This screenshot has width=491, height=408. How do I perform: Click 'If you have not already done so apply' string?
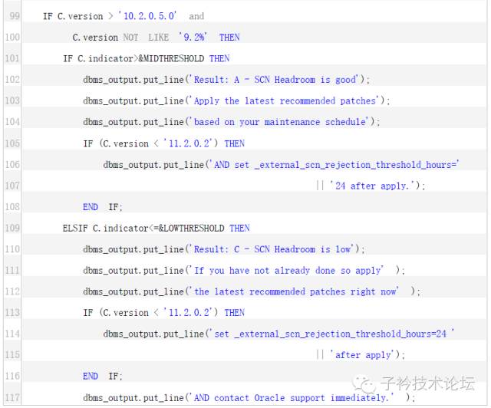[x=287, y=270]
